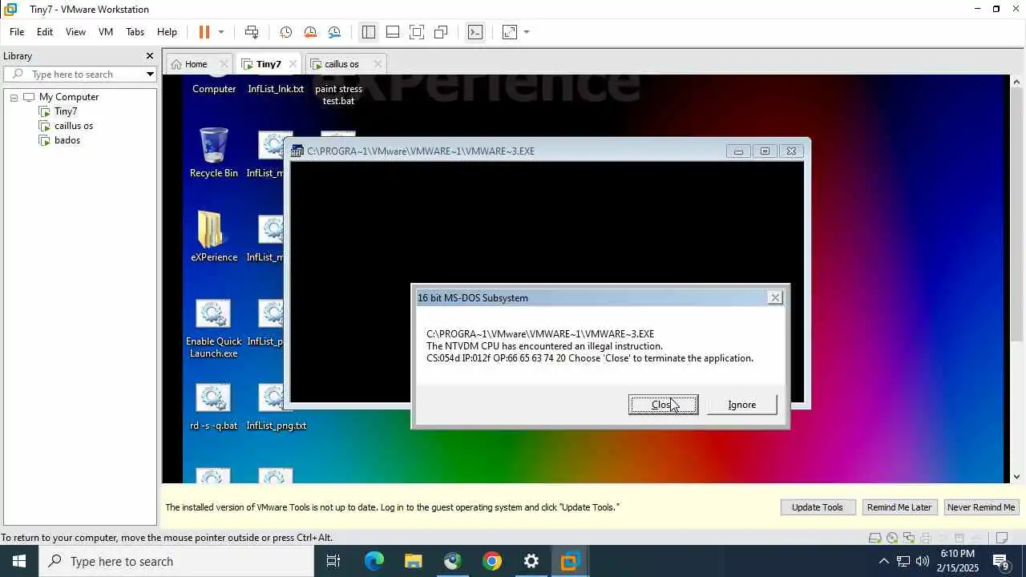1026x577 pixels.
Task: Click the Enable Quick Launch.exe desktop icon
Action: [x=213, y=329]
